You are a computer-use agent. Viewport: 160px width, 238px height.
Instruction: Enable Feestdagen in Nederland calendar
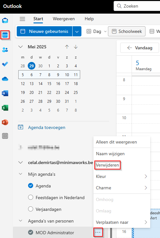31,197
